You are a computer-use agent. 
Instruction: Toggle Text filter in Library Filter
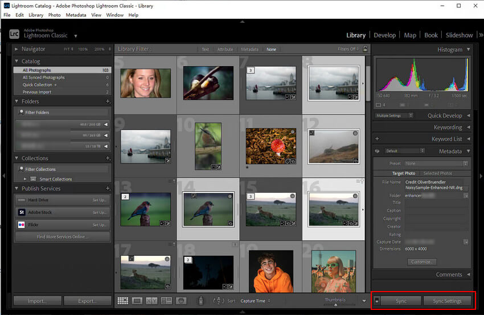[205, 49]
